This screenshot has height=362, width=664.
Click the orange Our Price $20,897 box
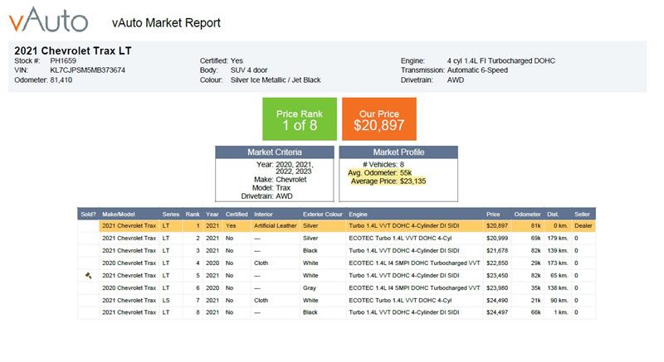[379, 119]
